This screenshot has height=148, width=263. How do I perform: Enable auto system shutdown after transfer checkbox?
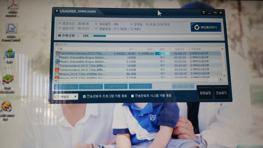[132, 96]
